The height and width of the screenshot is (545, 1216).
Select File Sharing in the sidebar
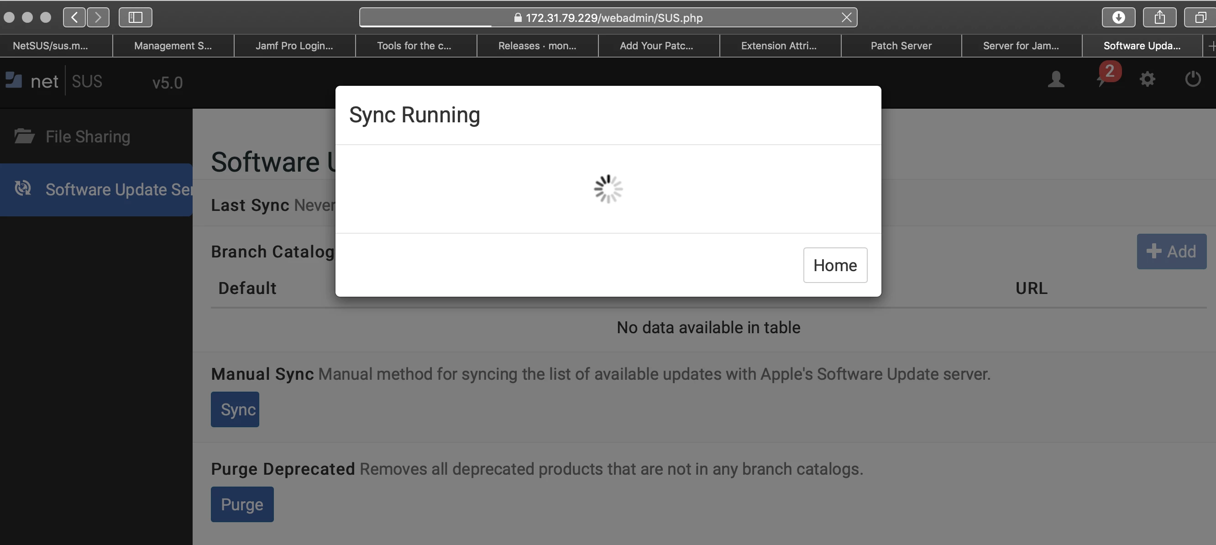click(x=88, y=136)
